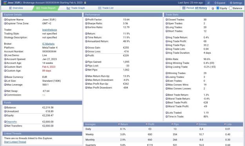Click the calendar icon beside Period
Screen dimensions: 245x146
[x=184, y=8]
